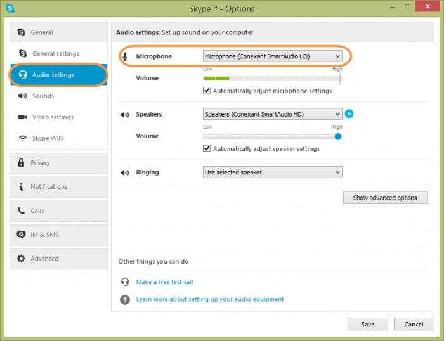
Task: Expand the Ringing device dropdown
Action: [x=272, y=172]
